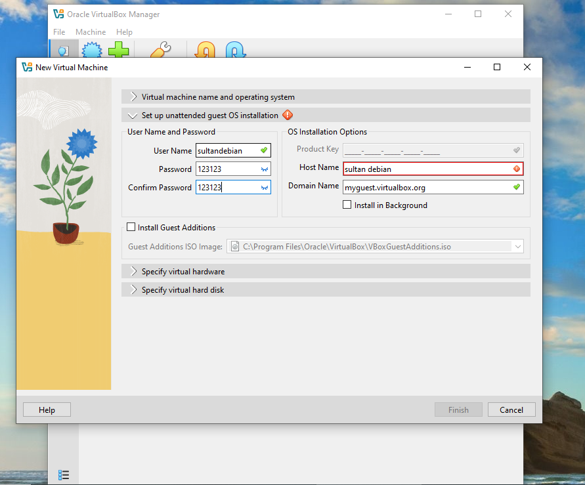Image resolution: width=585 pixels, height=485 pixels.
Task: Open the File menu in VirtualBox Manager
Action: coord(59,32)
